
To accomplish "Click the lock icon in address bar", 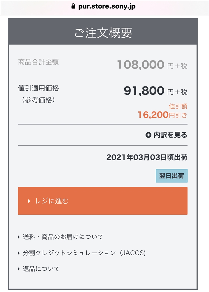I will tap(73, 6).
